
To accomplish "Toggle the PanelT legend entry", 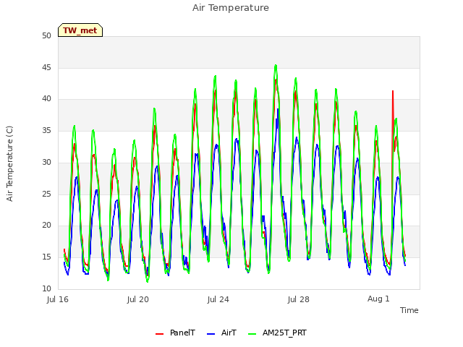I will pyautogui.click(x=175, y=333).
